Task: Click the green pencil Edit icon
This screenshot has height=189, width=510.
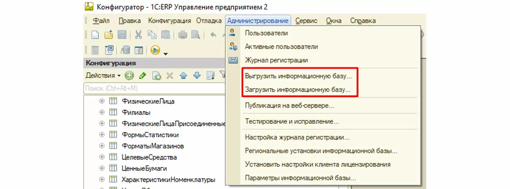Action: coord(143,75)
